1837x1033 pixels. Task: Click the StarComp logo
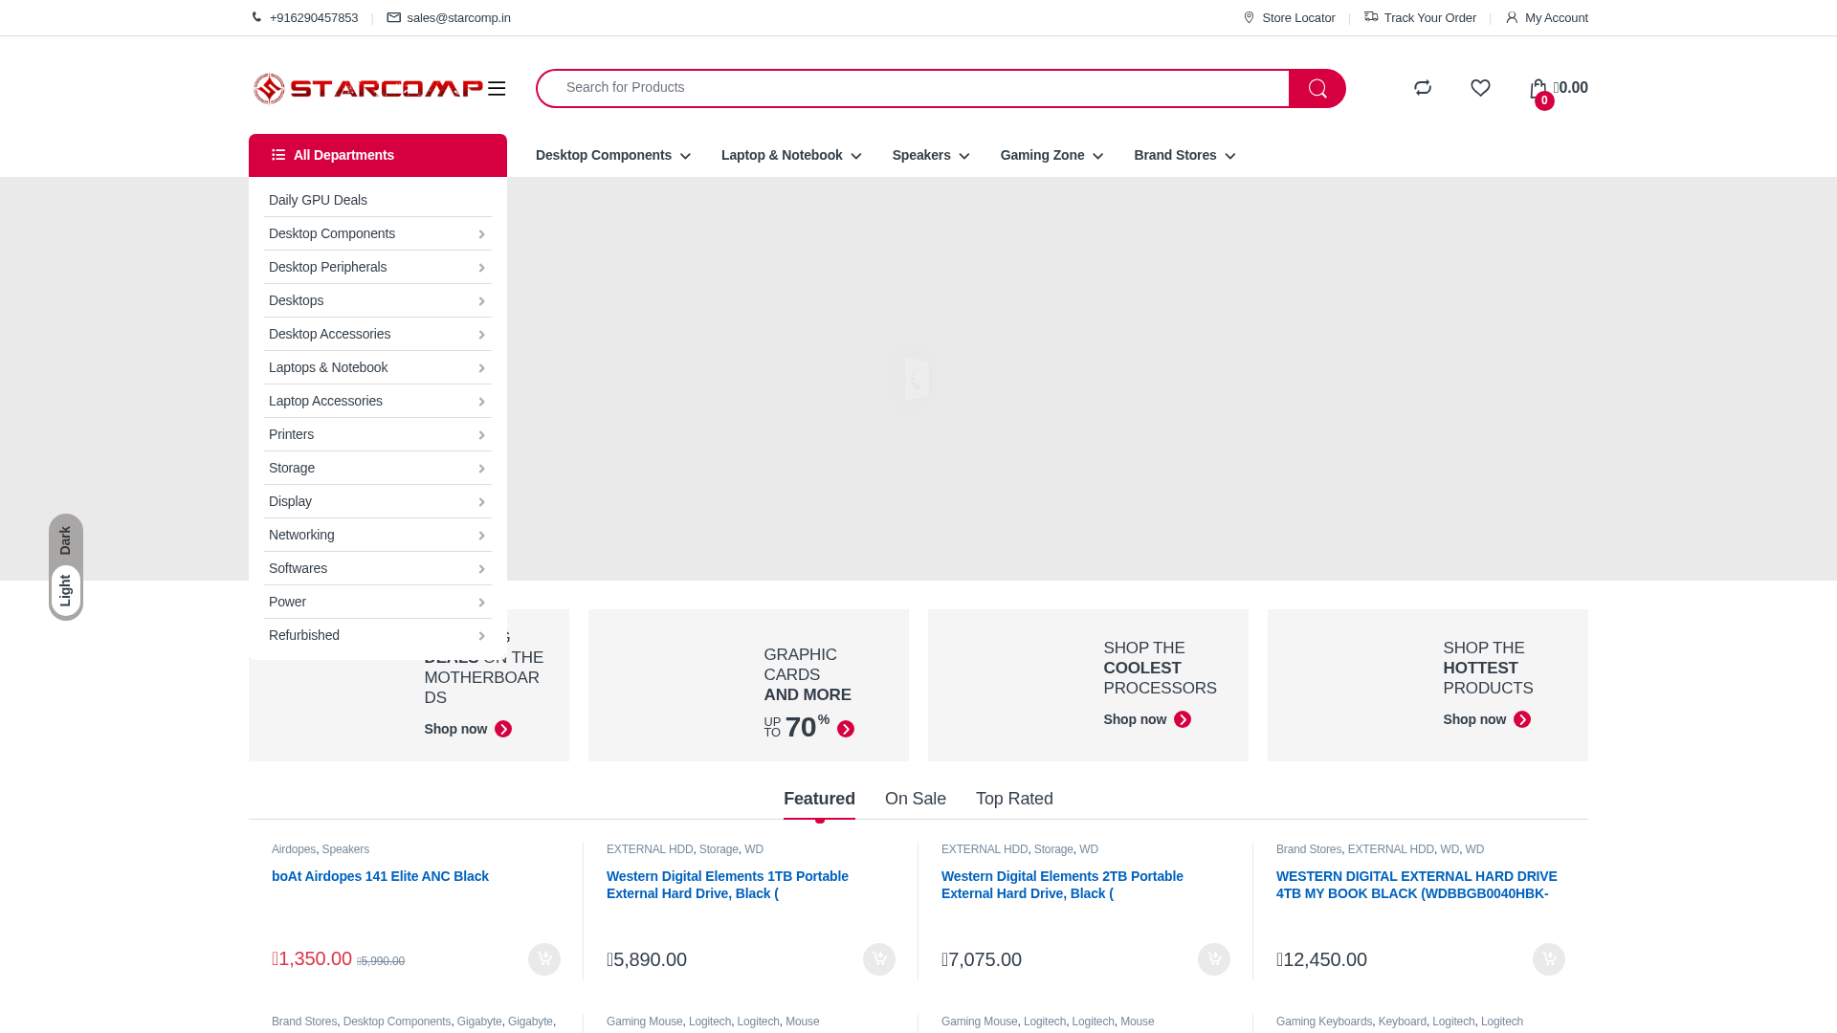pyautogui.click(x=368, y=88)
